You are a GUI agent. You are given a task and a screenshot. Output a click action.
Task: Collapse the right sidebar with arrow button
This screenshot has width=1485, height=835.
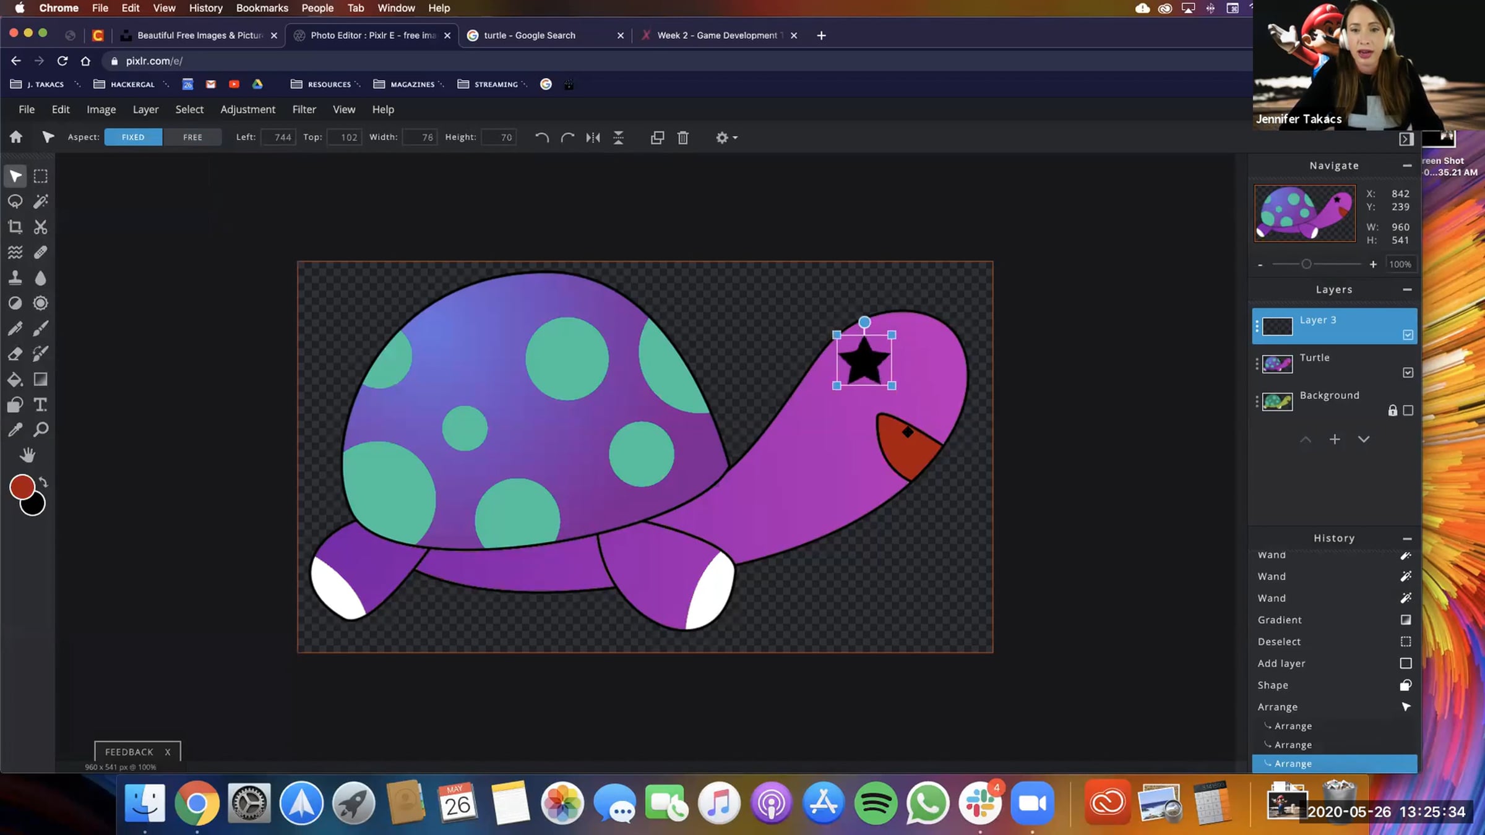pyautogui.click(x=1406, y=139)
